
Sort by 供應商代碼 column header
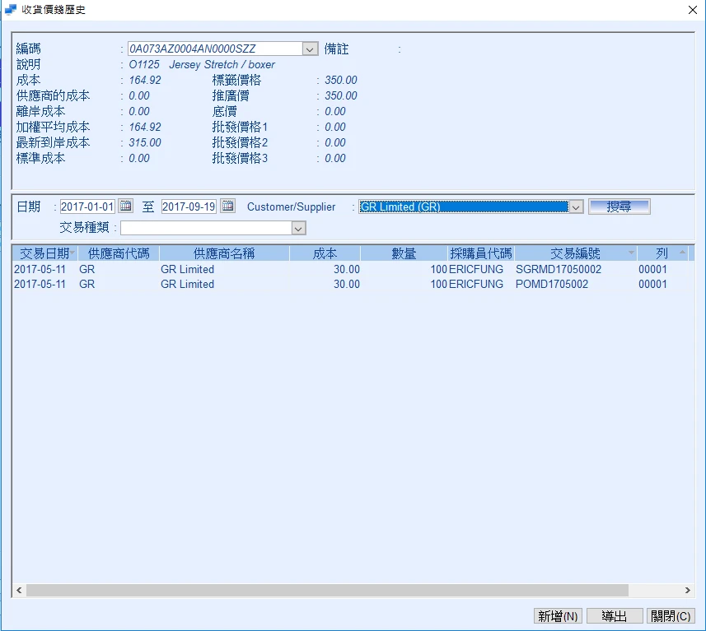pyautogui.click(x=119, y=253)
